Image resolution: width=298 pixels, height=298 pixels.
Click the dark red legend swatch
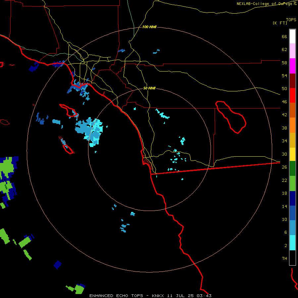pos(292,81)
